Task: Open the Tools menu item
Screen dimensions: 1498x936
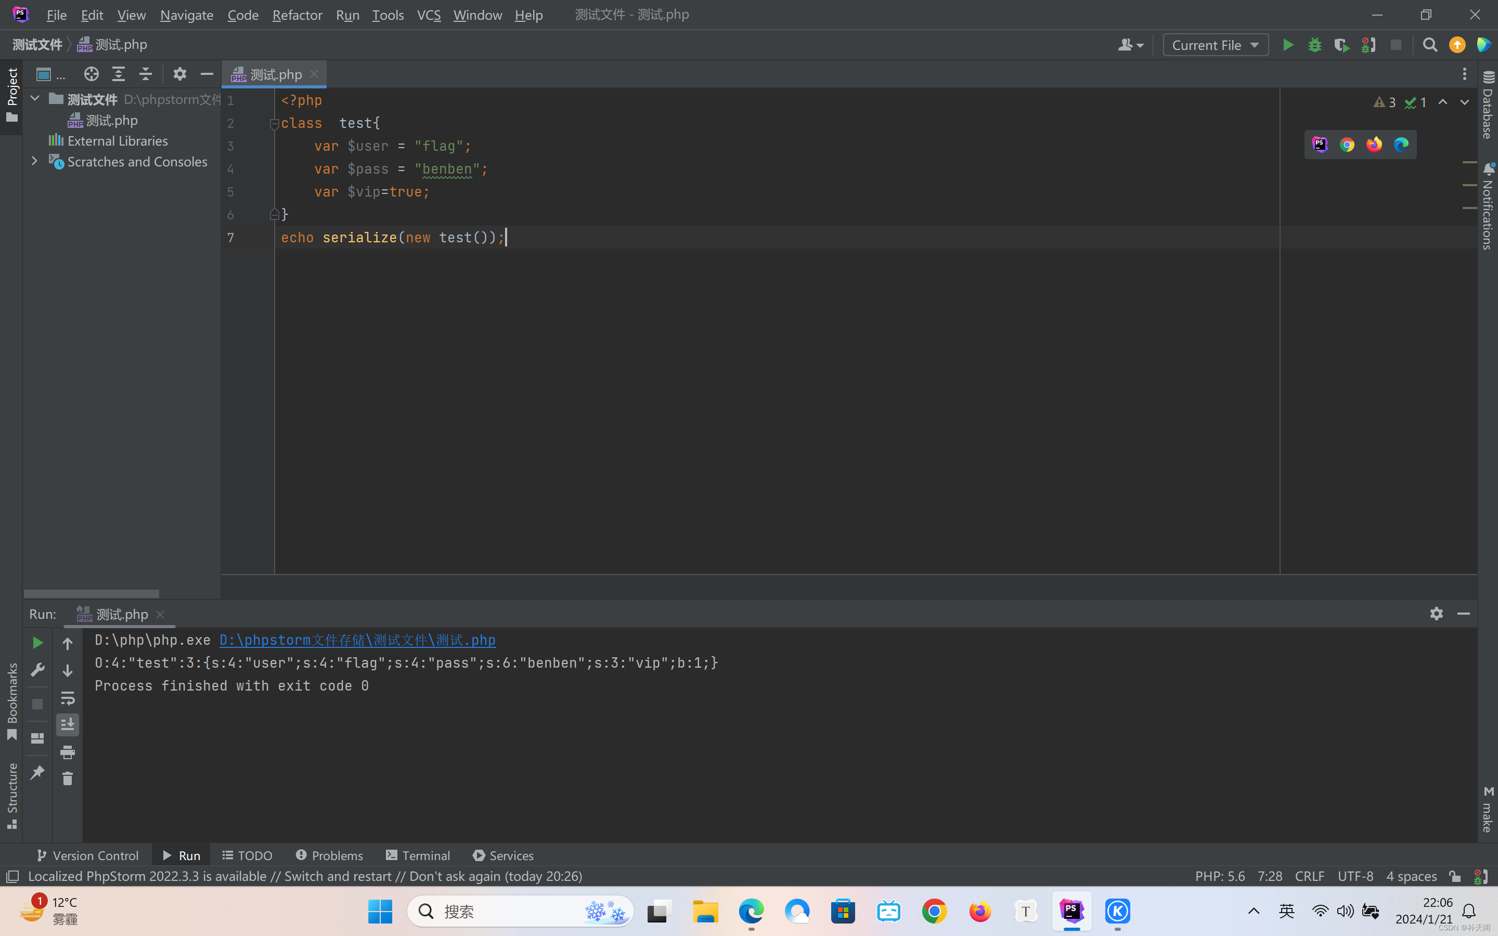Action: pyautogui.click(x=386, y=14)
